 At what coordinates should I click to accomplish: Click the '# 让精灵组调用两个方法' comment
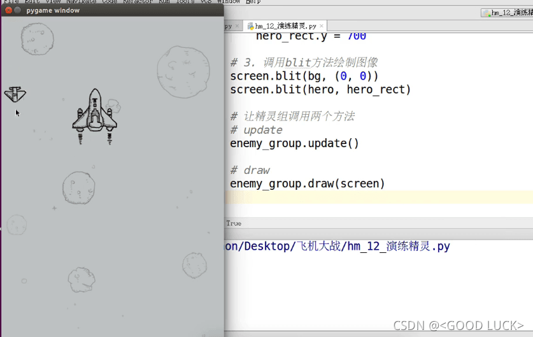tap(293, 117)
